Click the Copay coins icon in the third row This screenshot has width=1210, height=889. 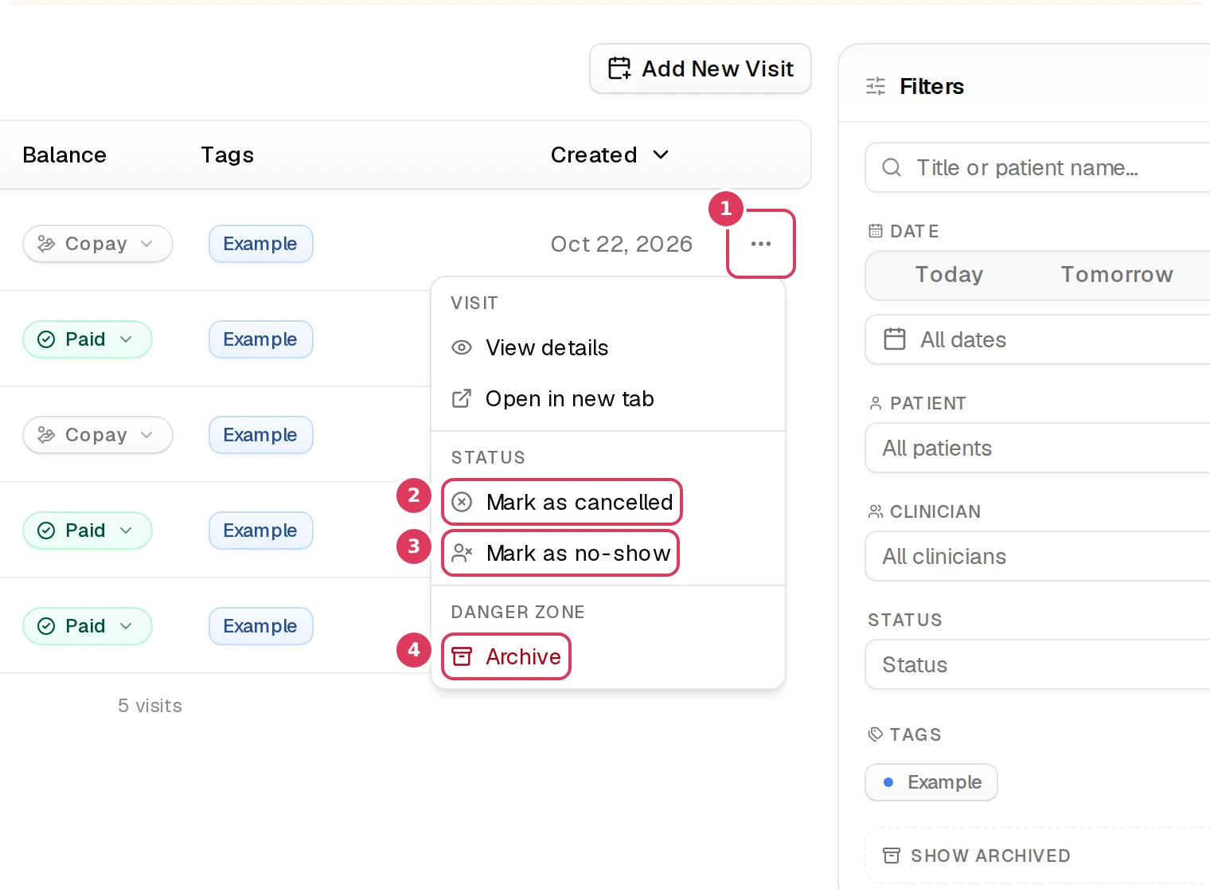pyautogui.click(x=46, y=435)
